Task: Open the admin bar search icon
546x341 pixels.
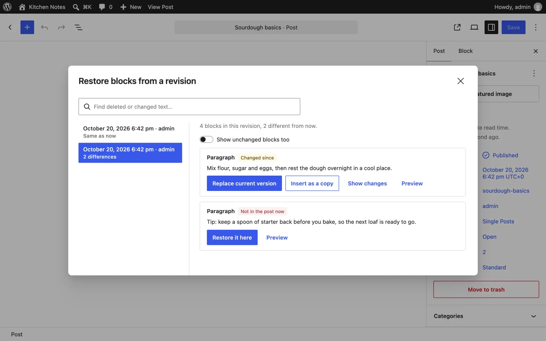Action: point(76,7)
